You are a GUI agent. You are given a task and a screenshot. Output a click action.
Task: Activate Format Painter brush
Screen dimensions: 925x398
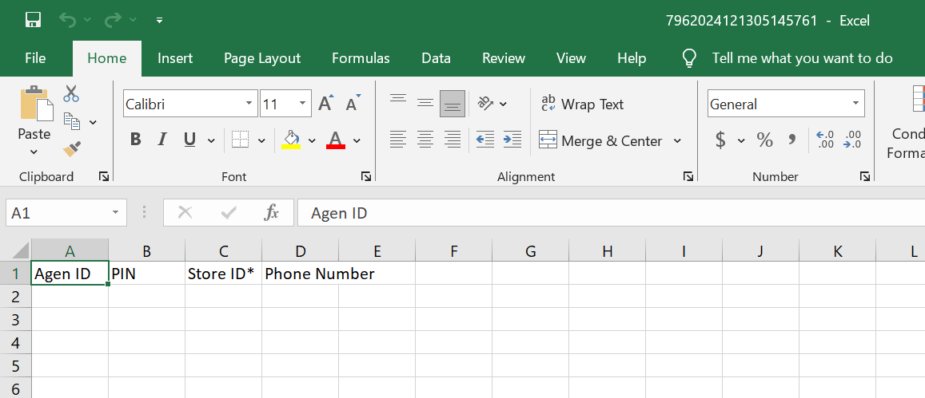click(71, 149)
